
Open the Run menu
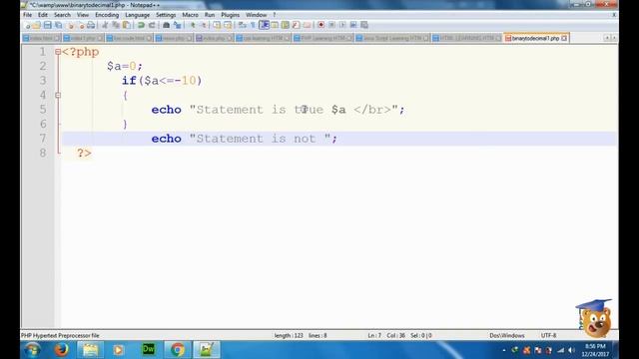coord(210,15)
